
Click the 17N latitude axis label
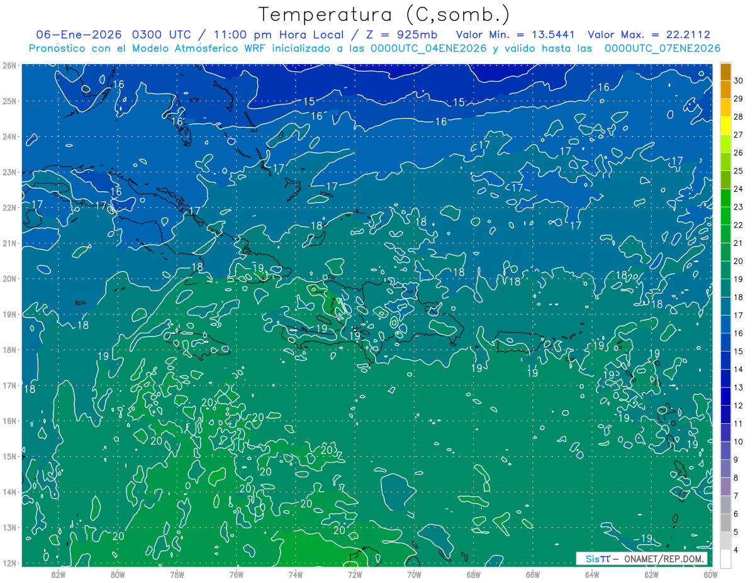pyautogui.click(x=9, y=385)
